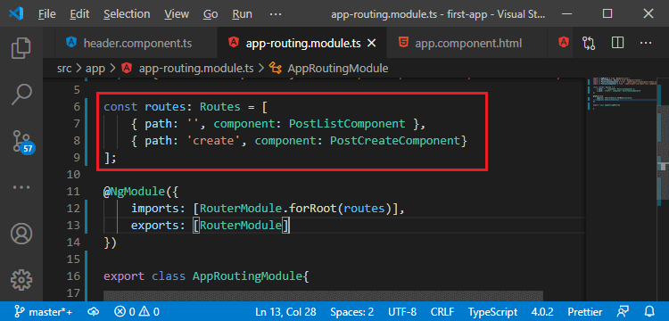Click the Angular icon of the partially hidden tab

click(x=564, y=43)
